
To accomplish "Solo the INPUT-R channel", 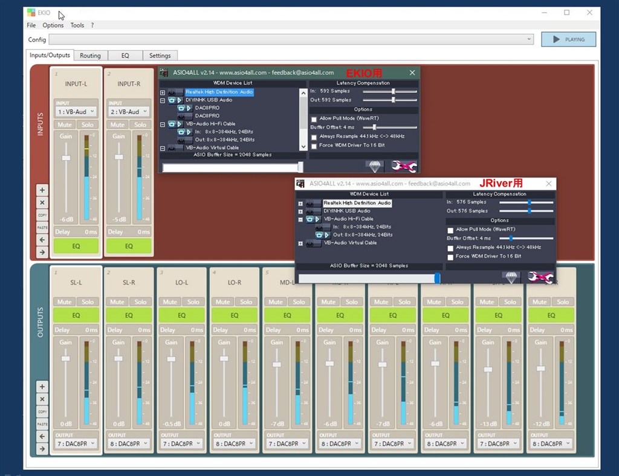I will point(140,124).
